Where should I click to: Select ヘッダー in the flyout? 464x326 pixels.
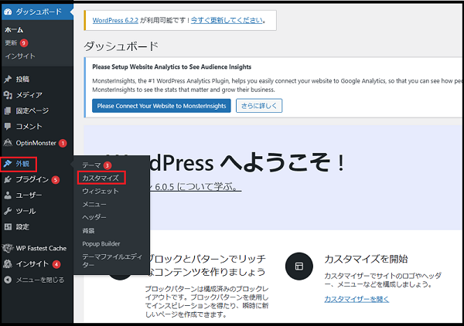(94, 217)
